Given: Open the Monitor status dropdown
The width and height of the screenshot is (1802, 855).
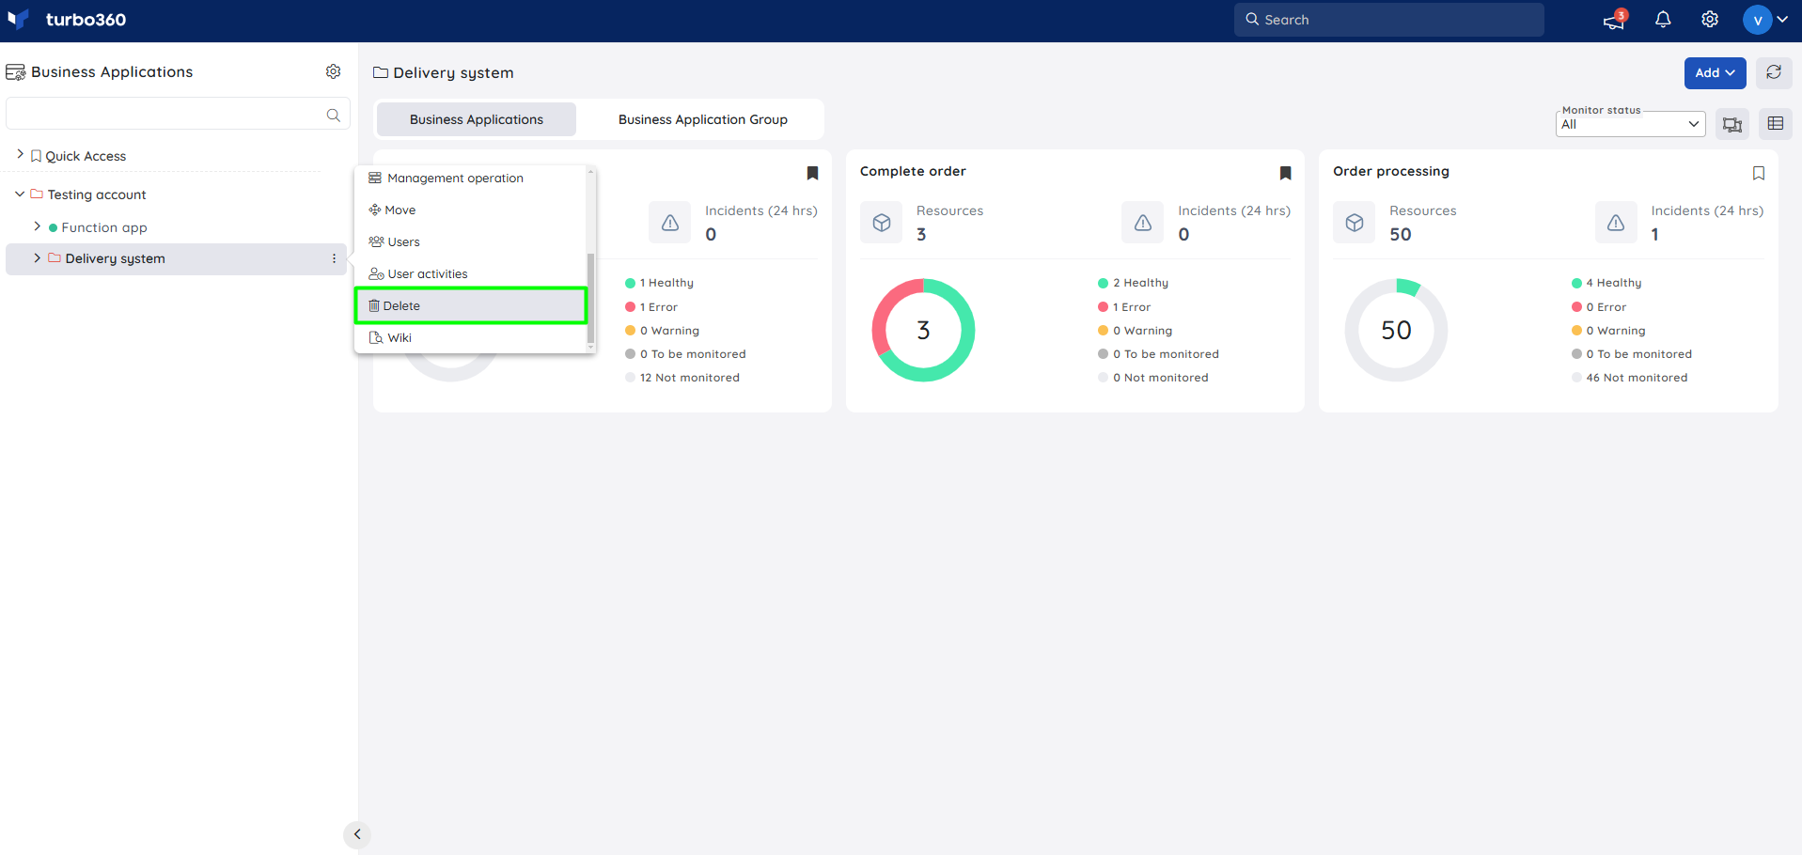Looking at the screenshot, I should 1631,124.
